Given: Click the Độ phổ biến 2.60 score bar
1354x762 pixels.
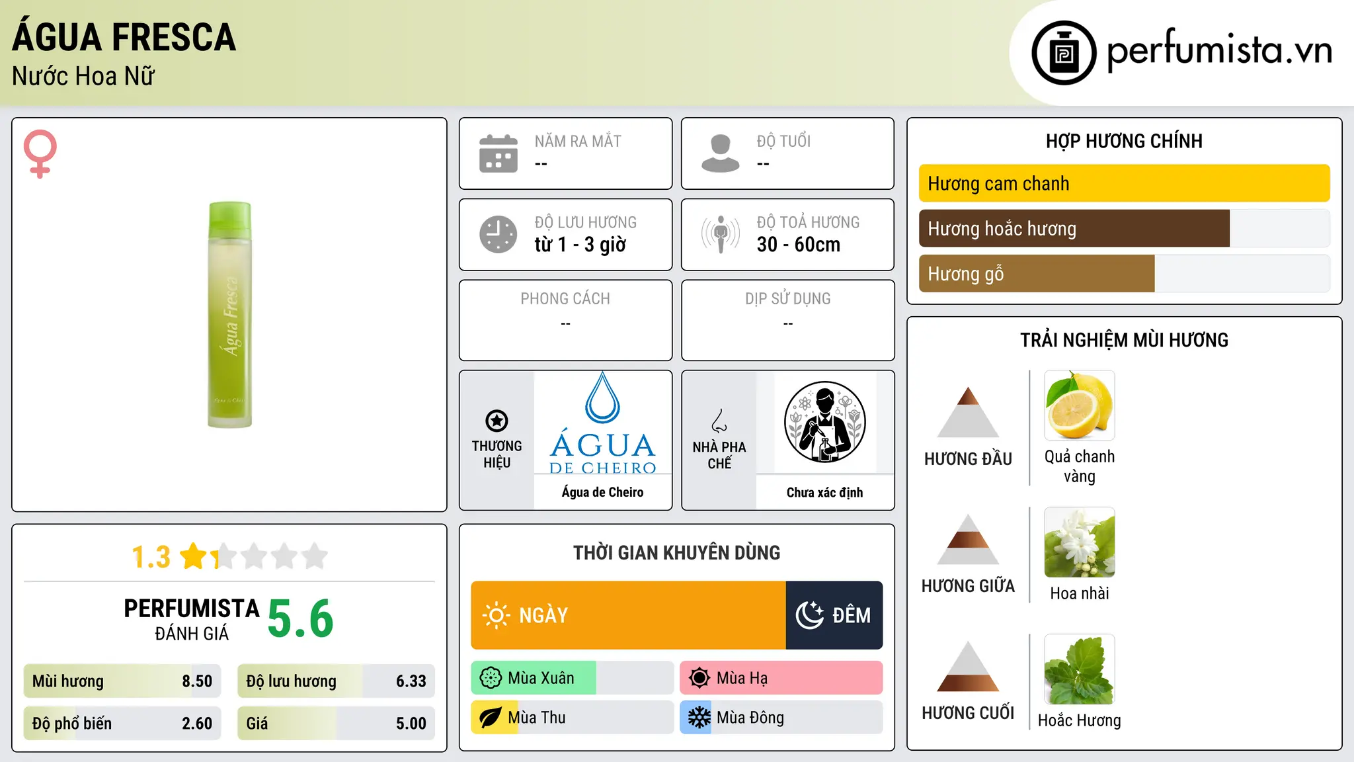Looking at the screenshot, I should (x=122, y=724).
